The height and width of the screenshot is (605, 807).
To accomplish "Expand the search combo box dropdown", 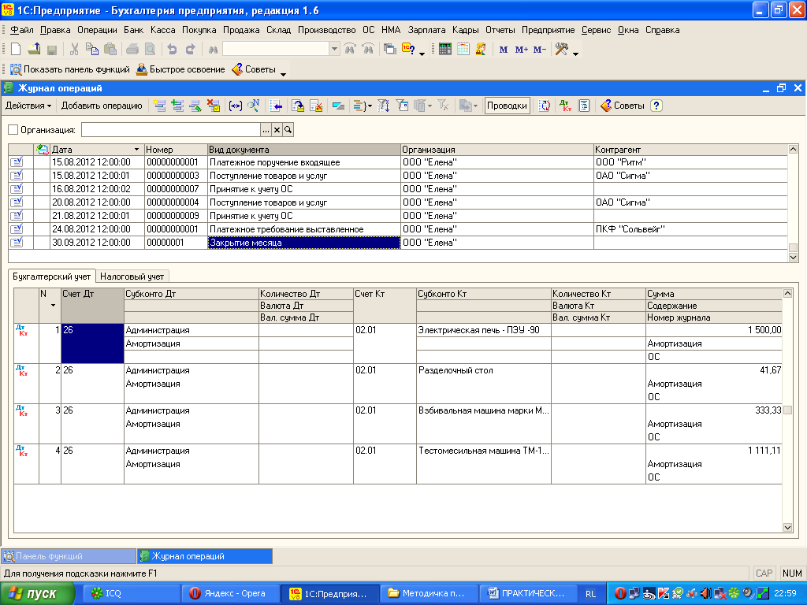I will [334, 50].
